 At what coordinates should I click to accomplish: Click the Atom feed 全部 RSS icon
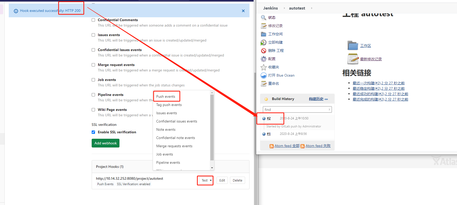[x=272, y=146]
